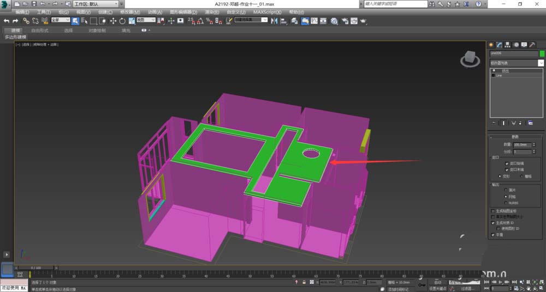
Task: Click the 数量 amount spinner arrows
Action: (534, 145)
